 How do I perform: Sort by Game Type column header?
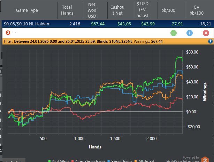27,10
